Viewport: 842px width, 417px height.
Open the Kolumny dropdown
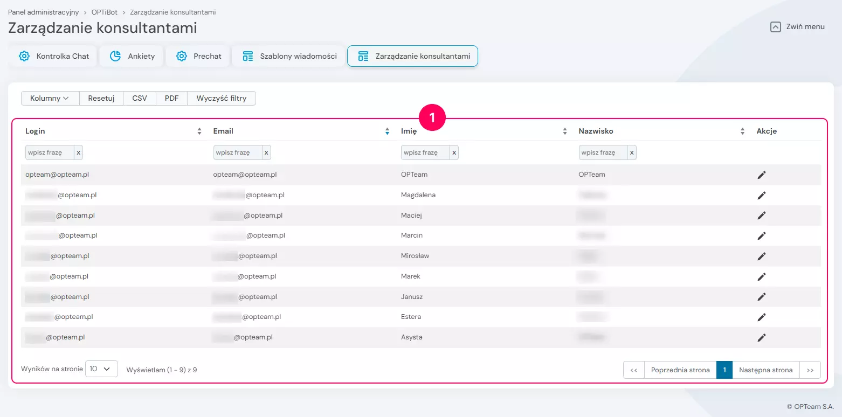[50, 98]
